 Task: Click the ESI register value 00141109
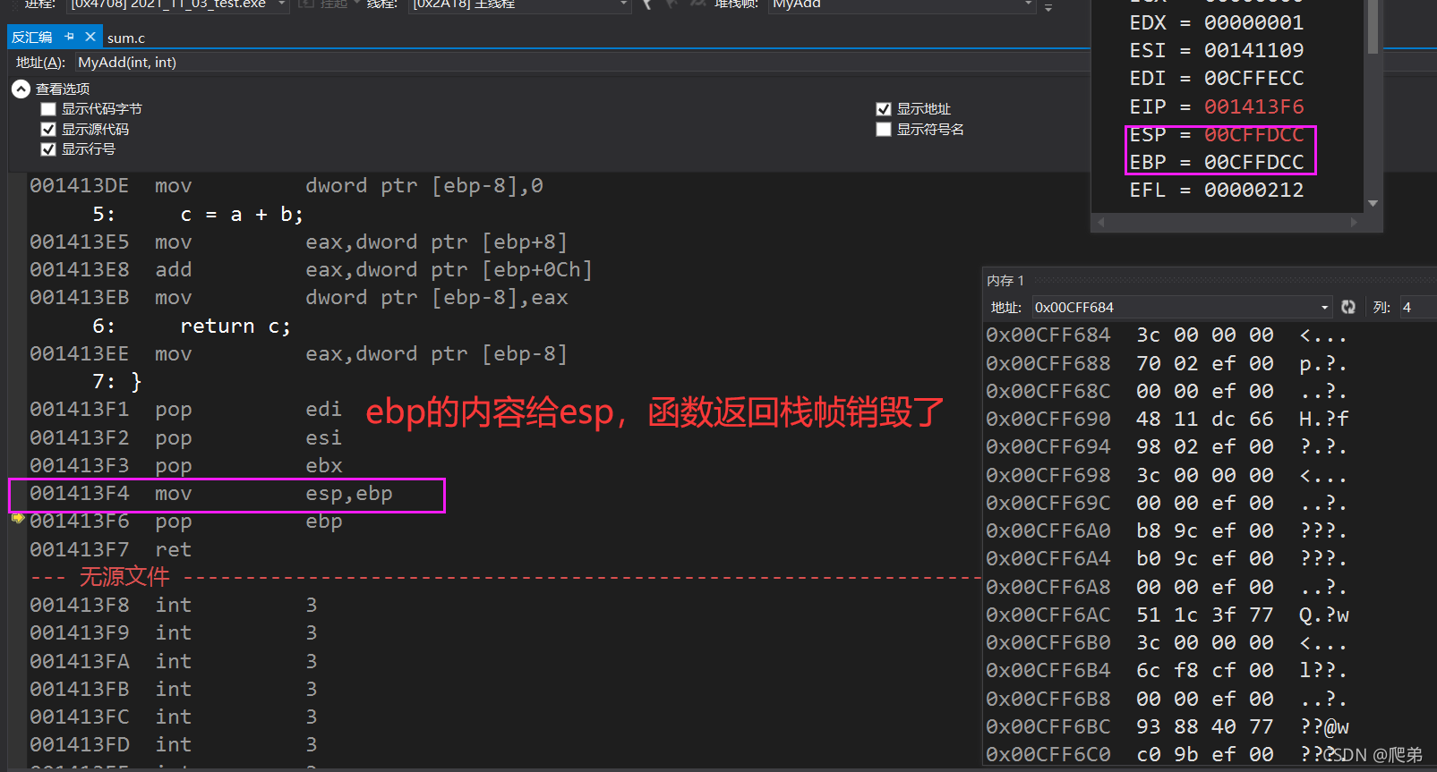(x=1253, y=50)
